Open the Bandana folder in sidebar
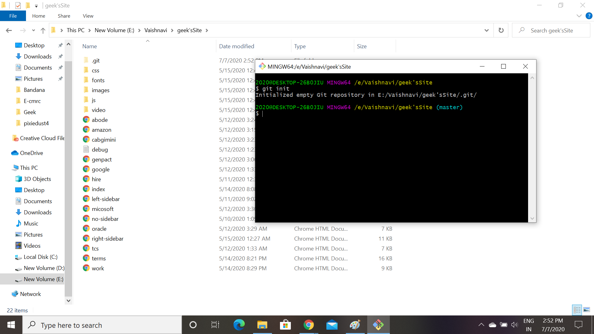Screen dimensions: 594x334 pos(34,90)
